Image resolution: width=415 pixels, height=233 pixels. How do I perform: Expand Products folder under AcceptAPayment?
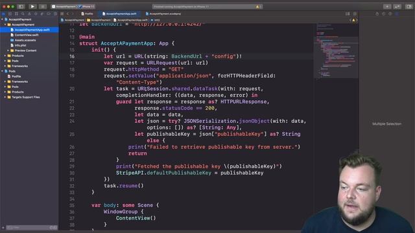tap(5, 56)
